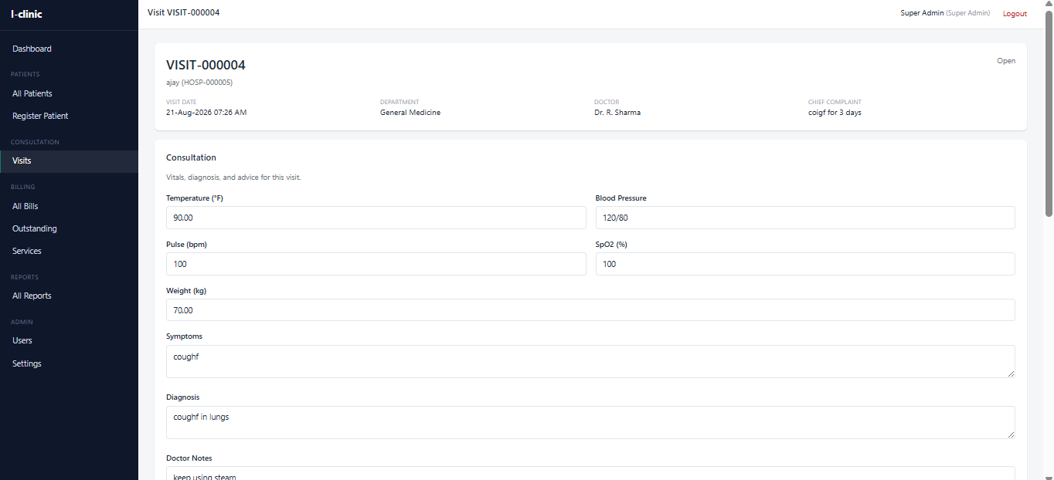Click patient name ajay (HOSP-000005)
Viewport: 1054px width, 480px height.
point(199,82)
